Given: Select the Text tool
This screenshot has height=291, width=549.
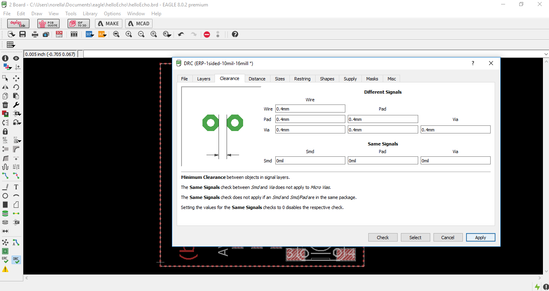Looking at the screenshot, I should 16,187.
